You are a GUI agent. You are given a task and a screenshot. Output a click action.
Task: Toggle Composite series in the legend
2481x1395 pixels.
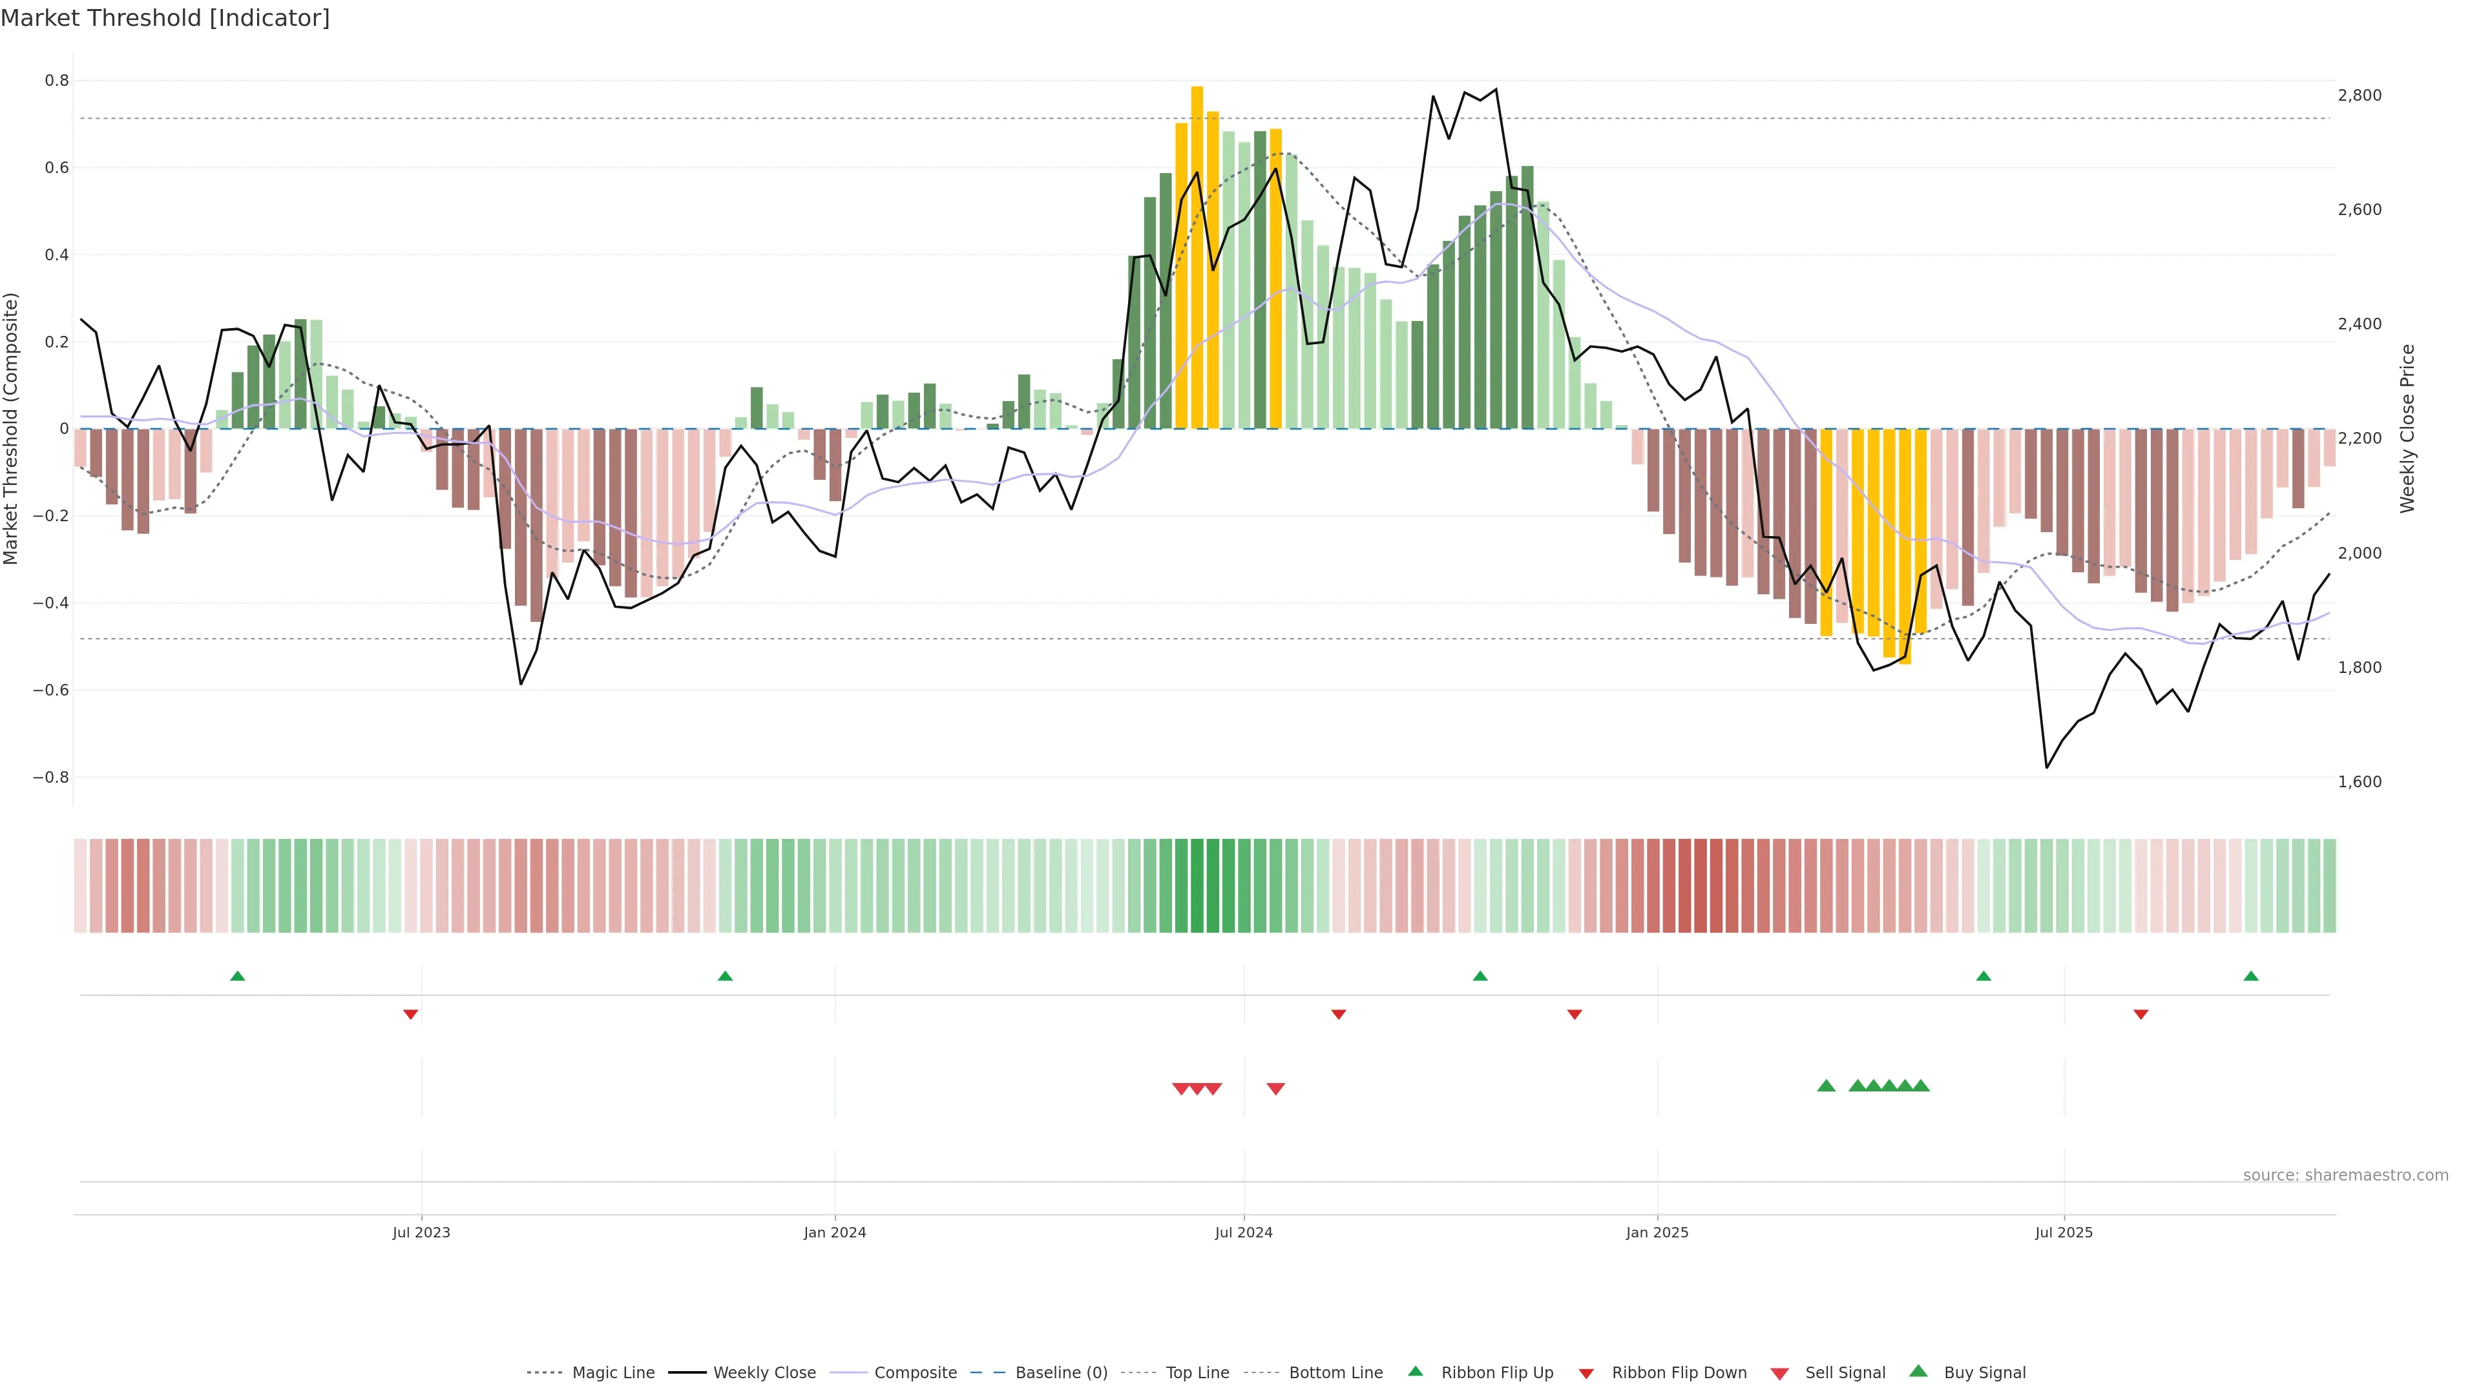915,1373
